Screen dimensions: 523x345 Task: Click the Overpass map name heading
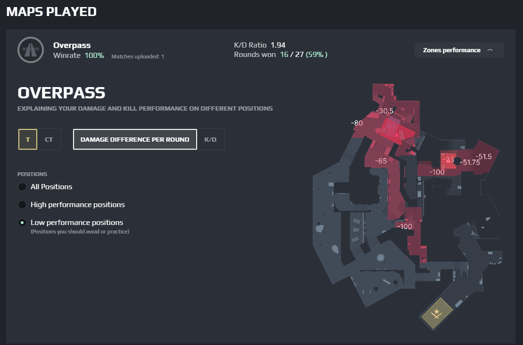pyautogui.click(x=72, y=45)
